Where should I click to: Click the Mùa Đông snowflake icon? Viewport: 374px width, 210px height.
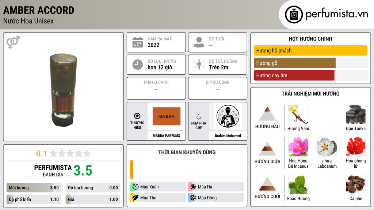point(193,198)
